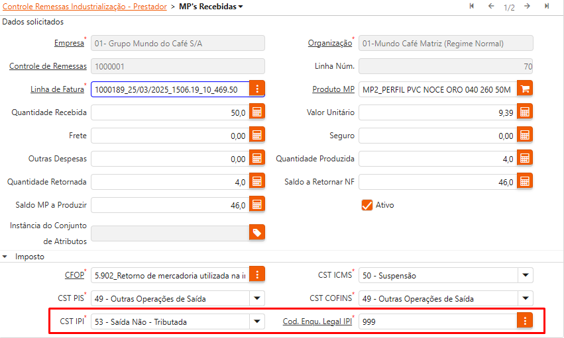564x338 pixels.
Task: Click the Controle de Remessas label link
Action: [48, 66]
